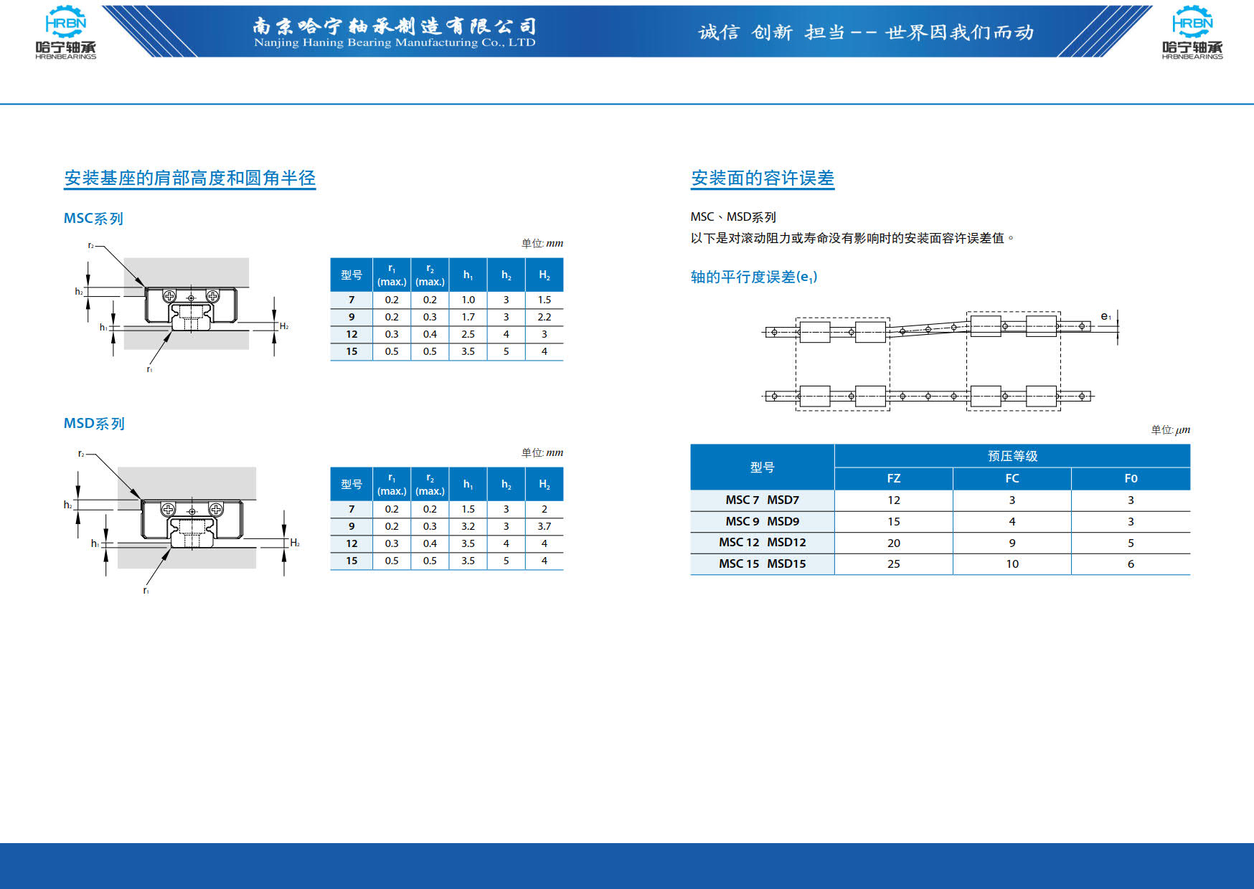Image resolution: width=1254 pixels, height=889 pixels.
Task: Click FC value 10 for MSC 15
Action: [x=1012, y=564]
